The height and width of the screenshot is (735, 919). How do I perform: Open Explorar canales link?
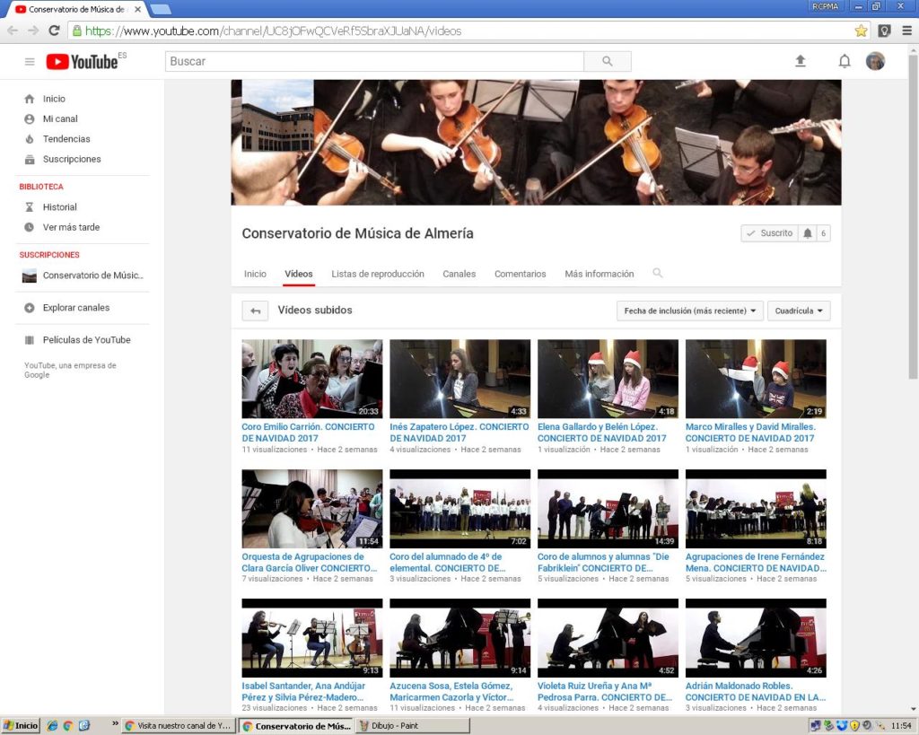coord(76,308)
